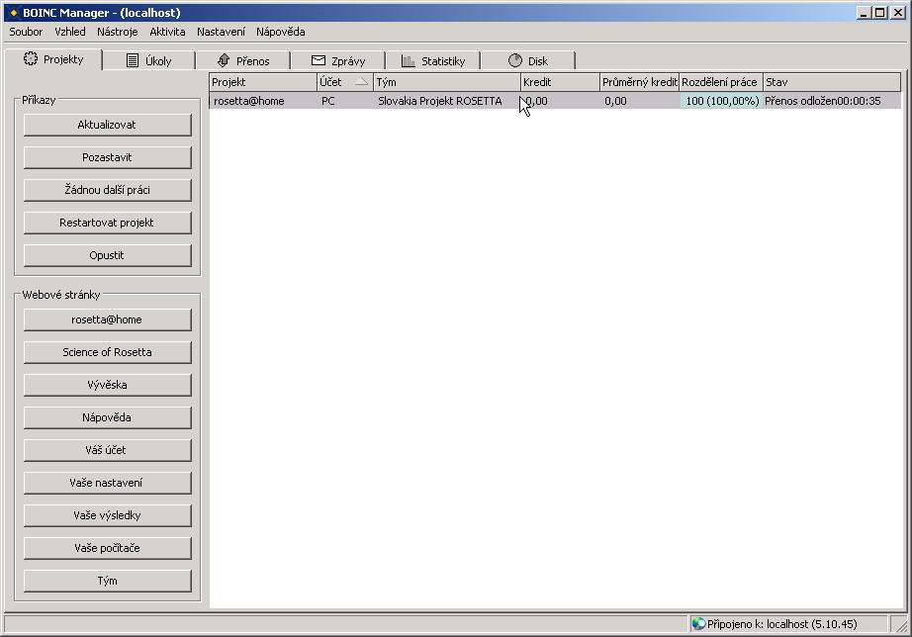Open the Nastavení menu
Image resolution: width=912 pixels, height=637 pixels.
[x=221, y=32]
